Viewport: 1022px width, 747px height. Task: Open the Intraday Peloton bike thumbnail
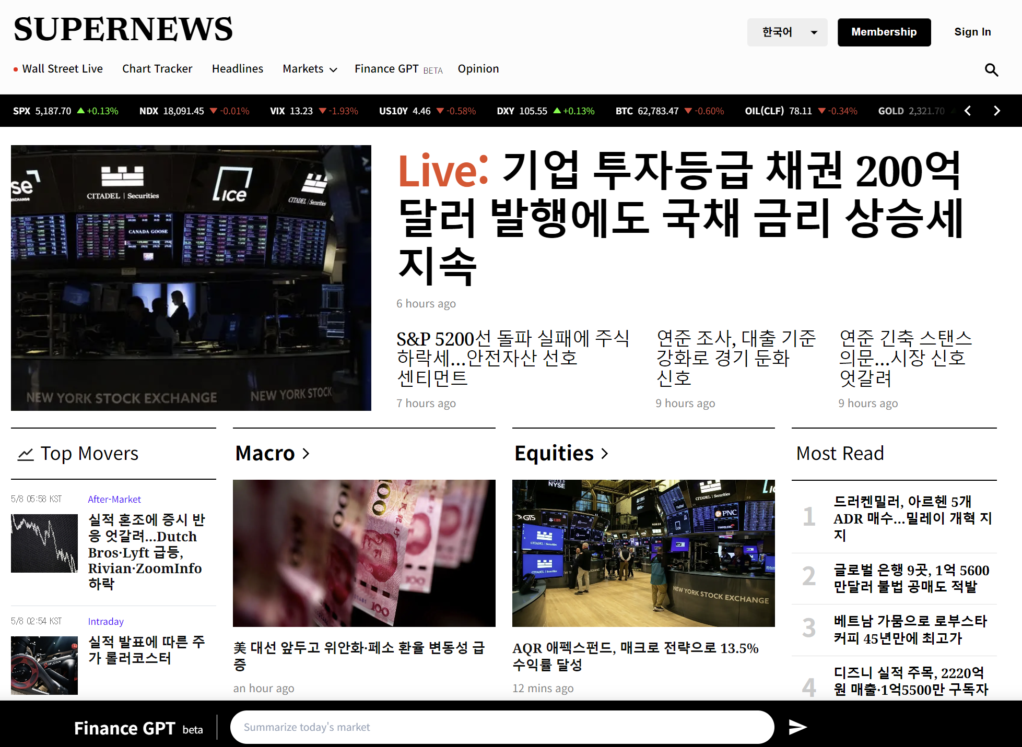pyautogui.click(x=44, y=666)
